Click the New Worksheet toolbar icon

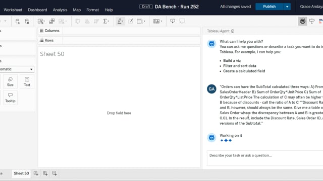40,21
